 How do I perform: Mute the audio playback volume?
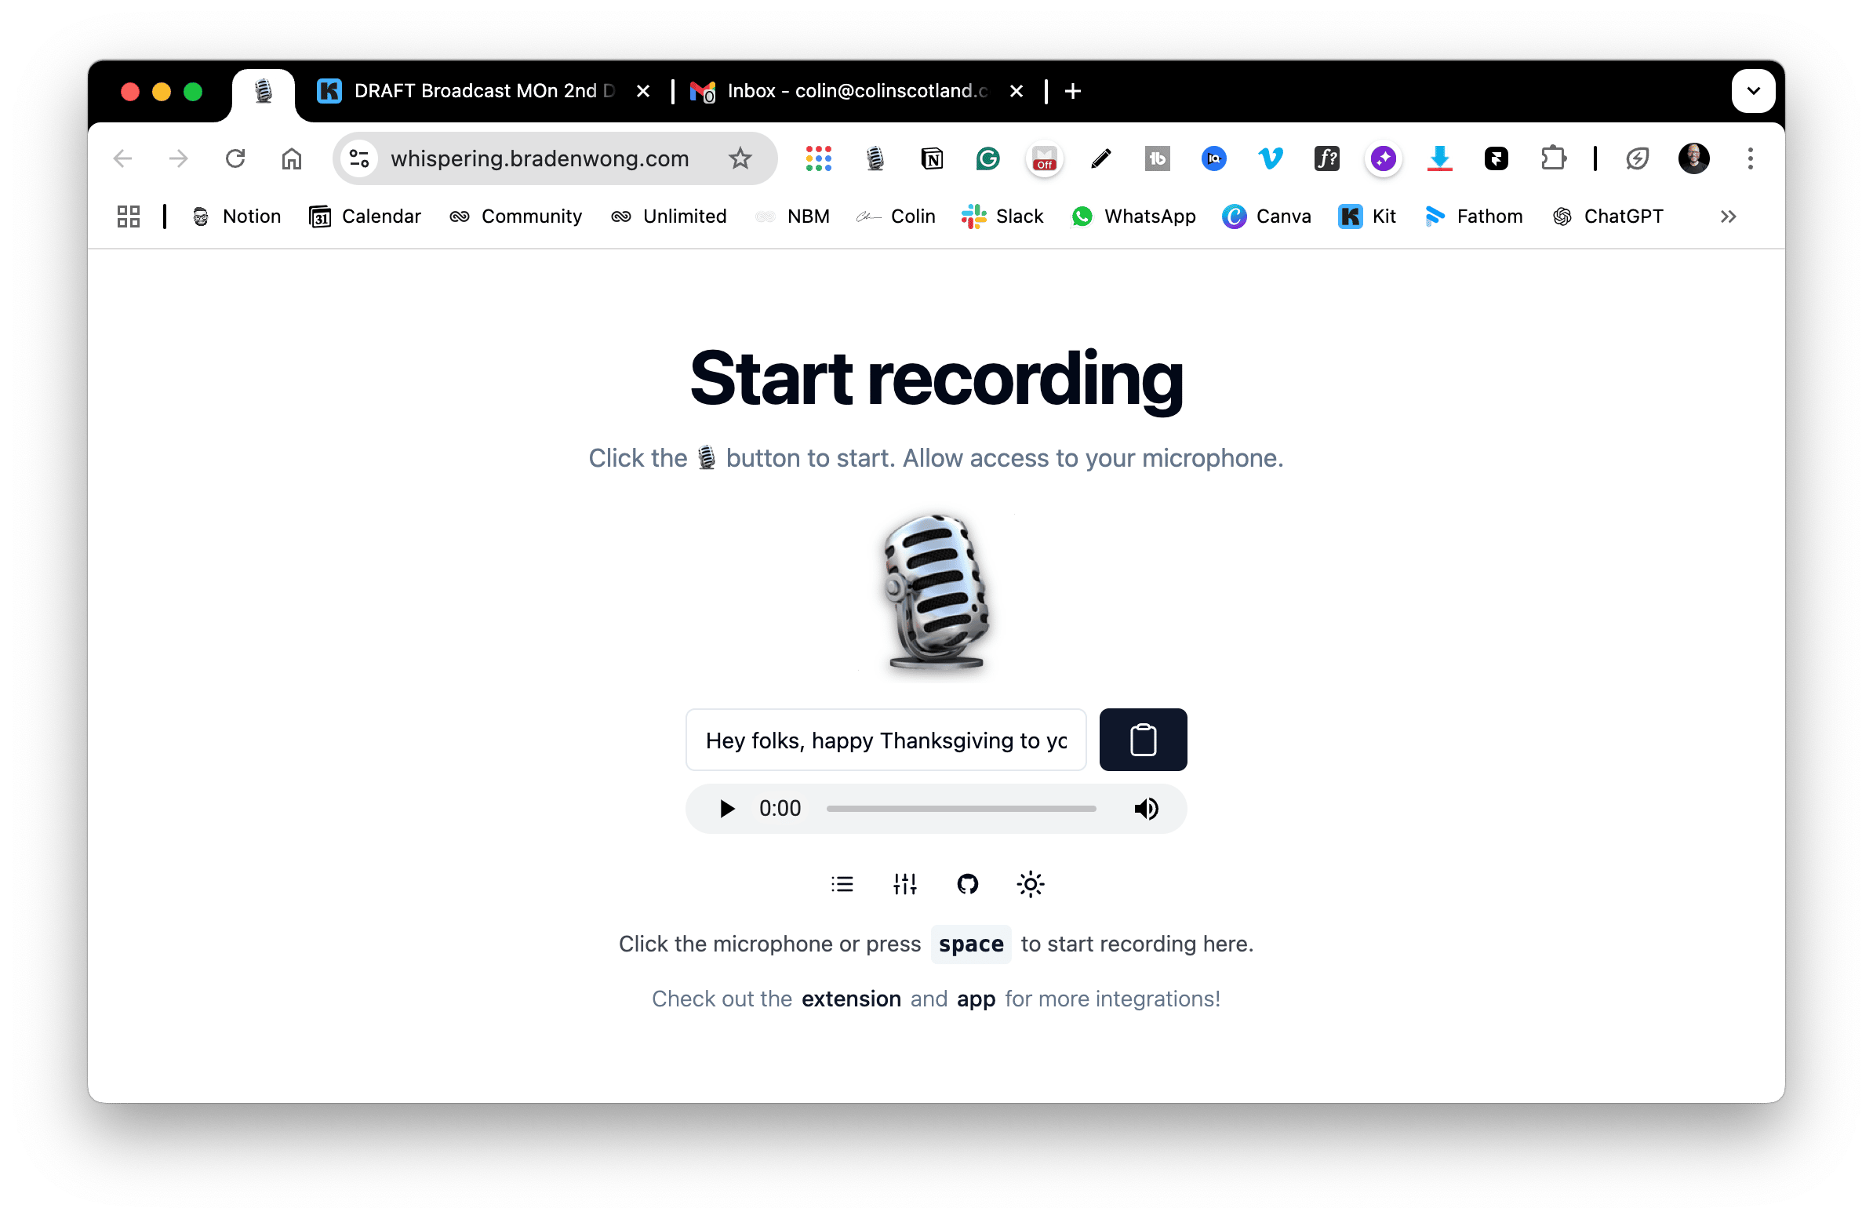pos(1145,808)
